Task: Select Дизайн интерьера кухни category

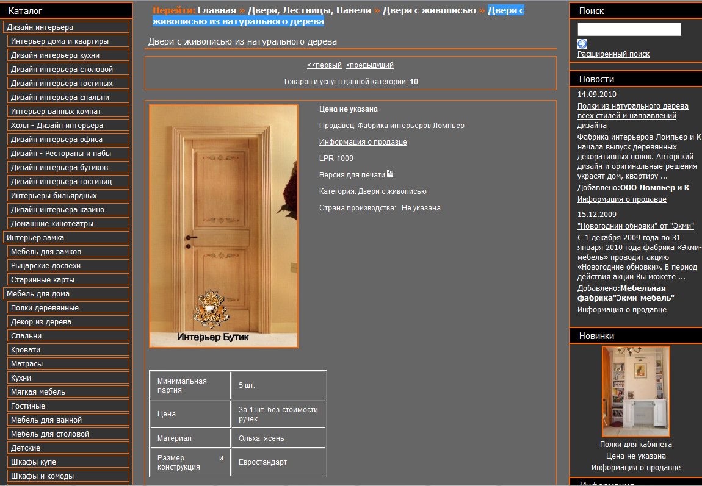Action: tap(68, 55)
